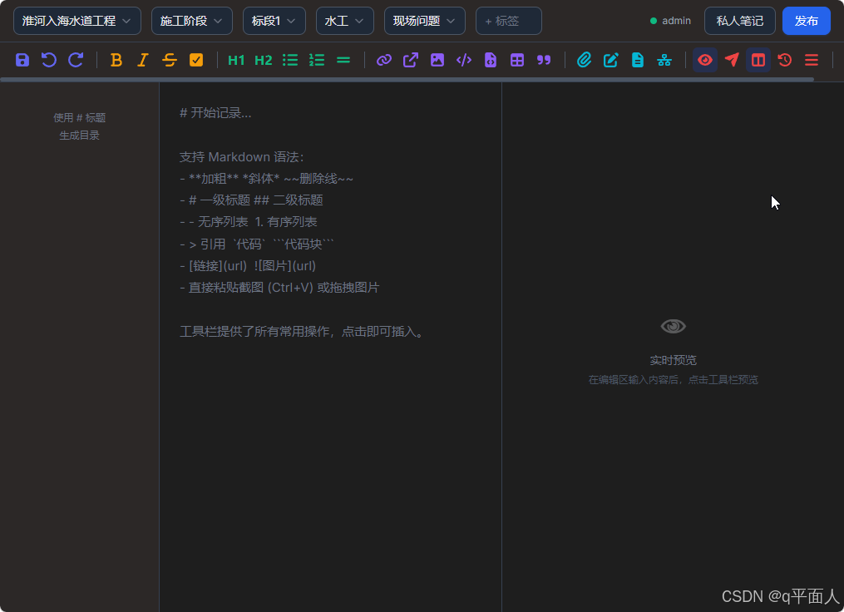The image size is (844, 612).
Task: Insert an H1 heading
Action: point(236,60)
